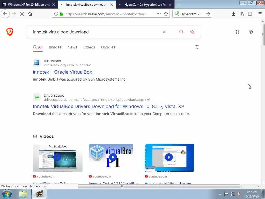Click the Hypercam 2 search box
The width and height of the screenshot is (265, 199).
click(192, 14)
